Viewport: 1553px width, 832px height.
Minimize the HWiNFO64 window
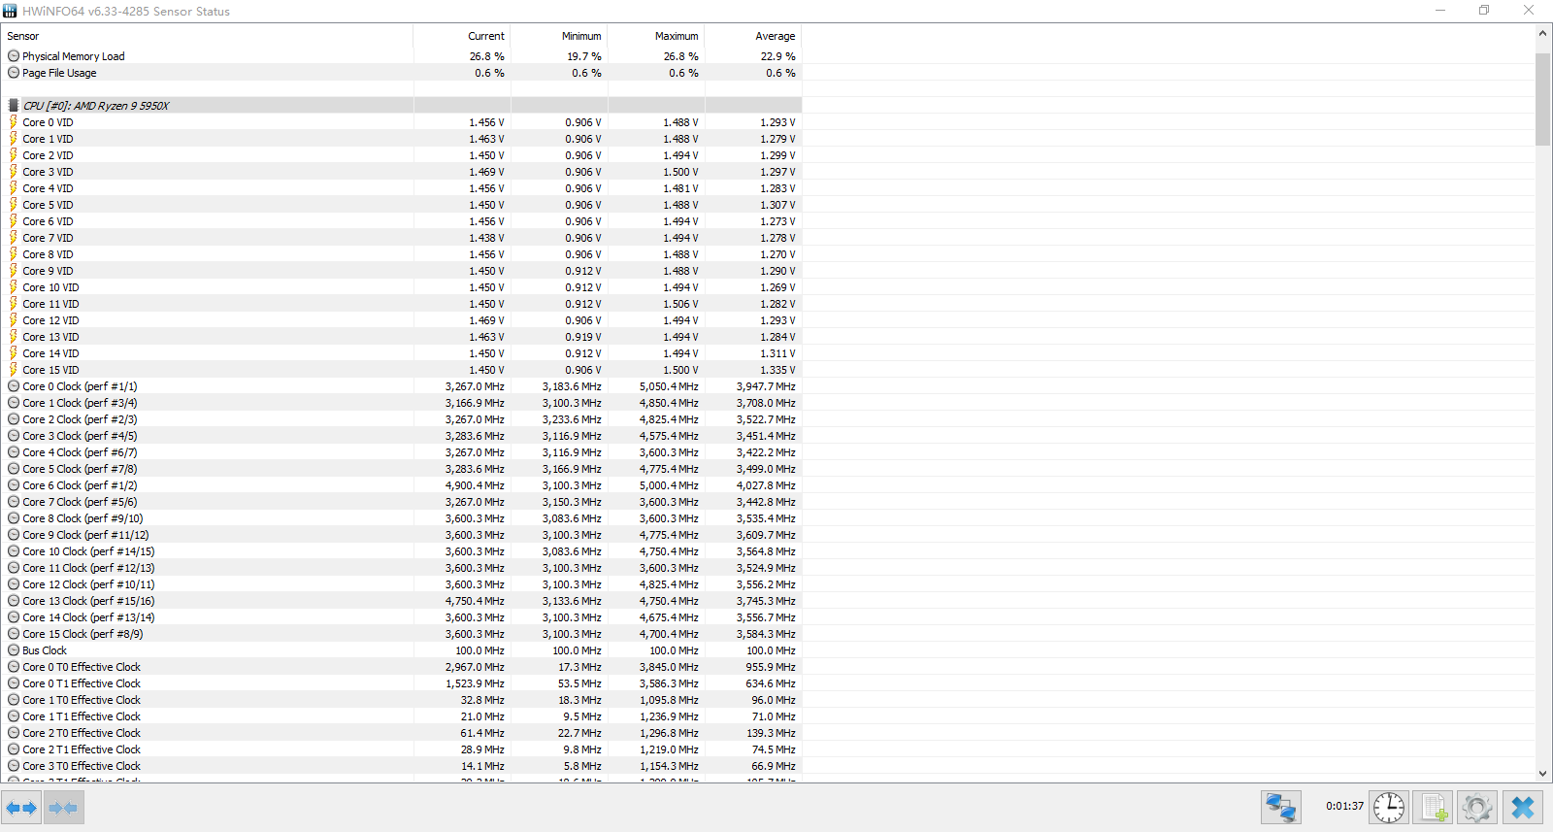click(x=1440, y=11)
